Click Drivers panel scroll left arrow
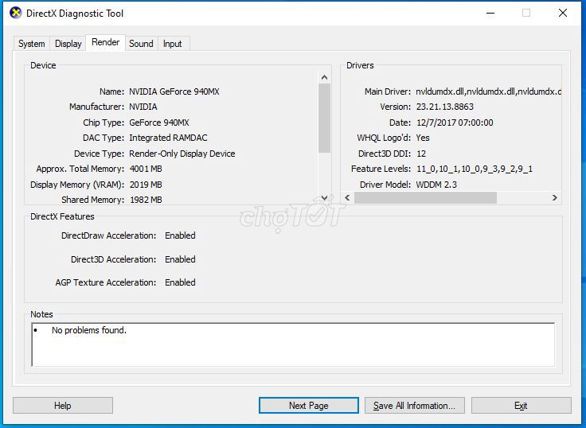 pos(348,197)
